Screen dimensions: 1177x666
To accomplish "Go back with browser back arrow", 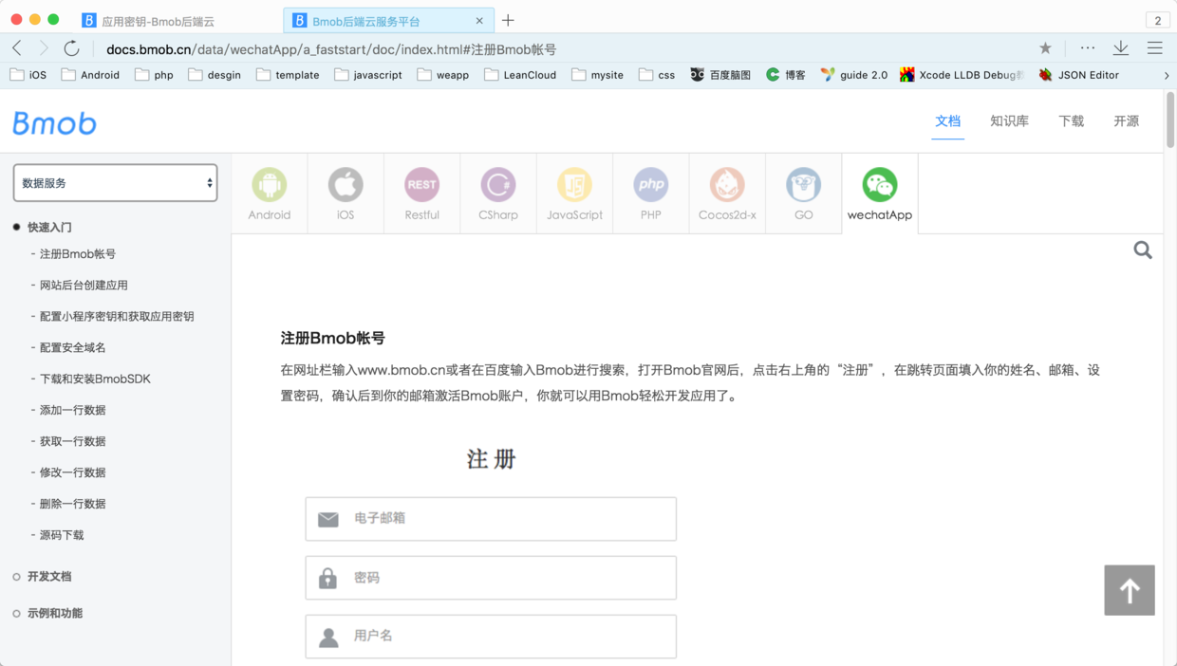I will tap(17, 48).
